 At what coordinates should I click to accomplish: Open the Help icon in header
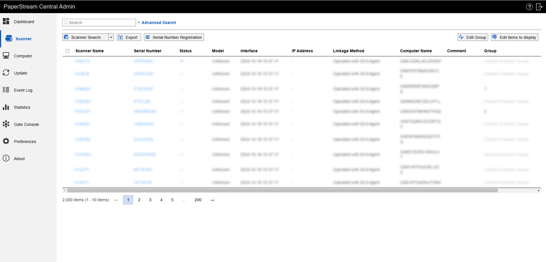(x=529, y=7)
